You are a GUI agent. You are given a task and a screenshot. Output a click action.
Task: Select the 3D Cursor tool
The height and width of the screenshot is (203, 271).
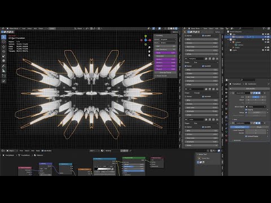(4, 42)
